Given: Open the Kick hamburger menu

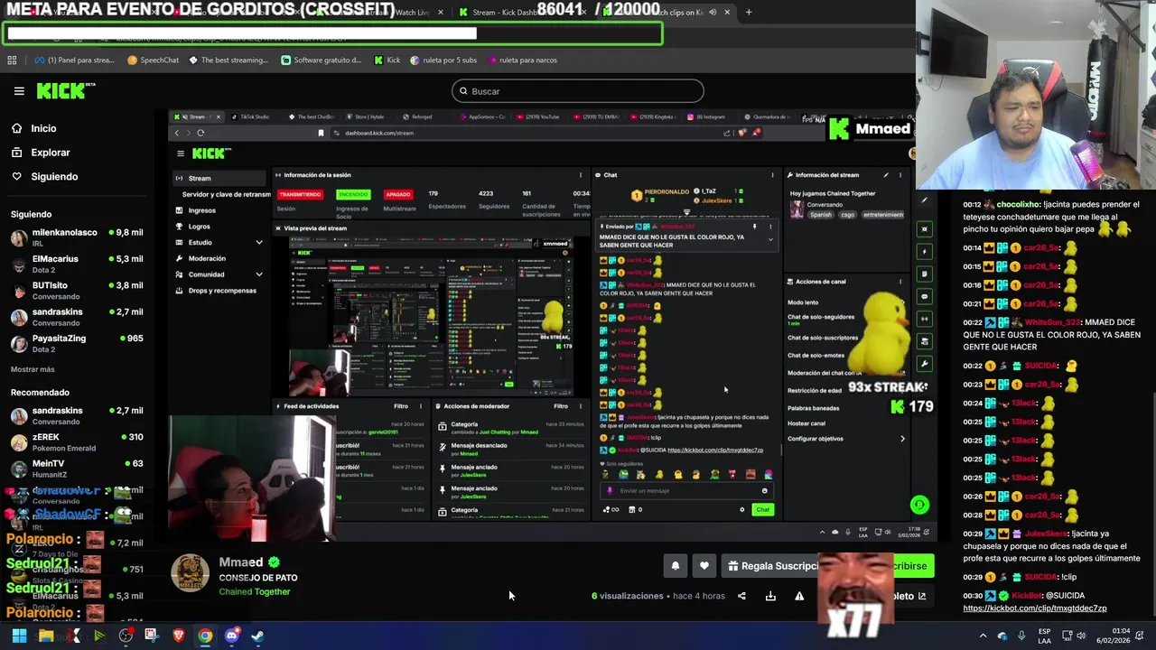Looking at the screenshot, I should (x=19, y=91).
